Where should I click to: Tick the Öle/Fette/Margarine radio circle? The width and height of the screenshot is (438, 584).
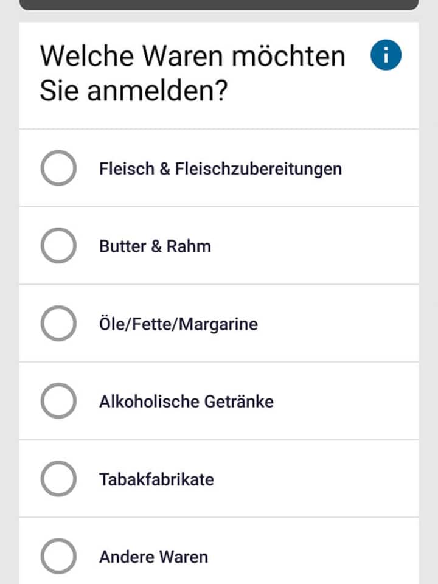click(x=58, y=324)
